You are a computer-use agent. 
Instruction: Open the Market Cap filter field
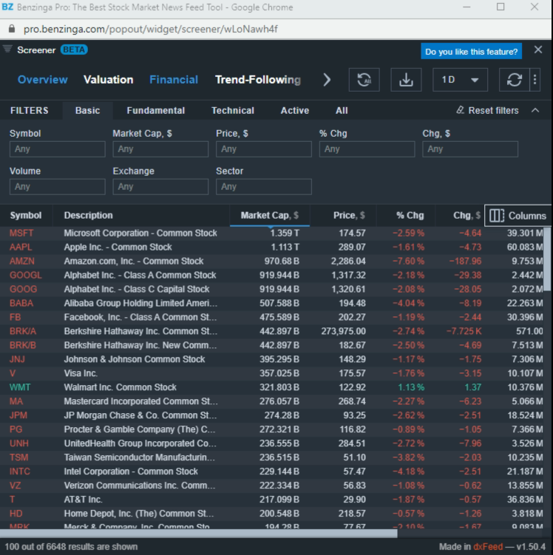160,149
